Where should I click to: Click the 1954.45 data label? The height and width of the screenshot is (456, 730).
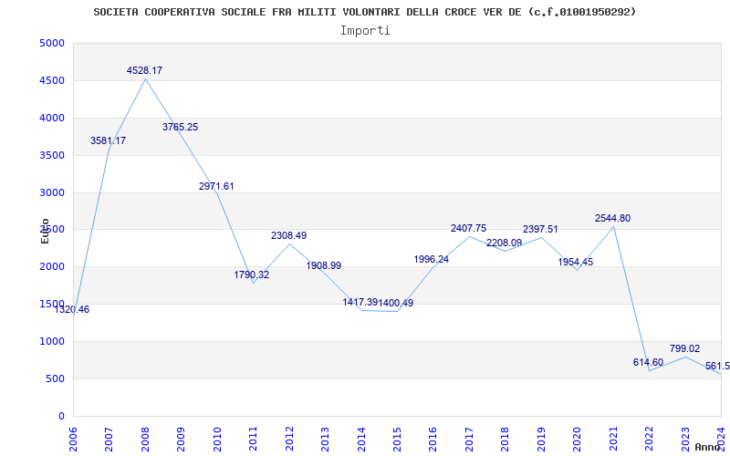tap(576, 263)
